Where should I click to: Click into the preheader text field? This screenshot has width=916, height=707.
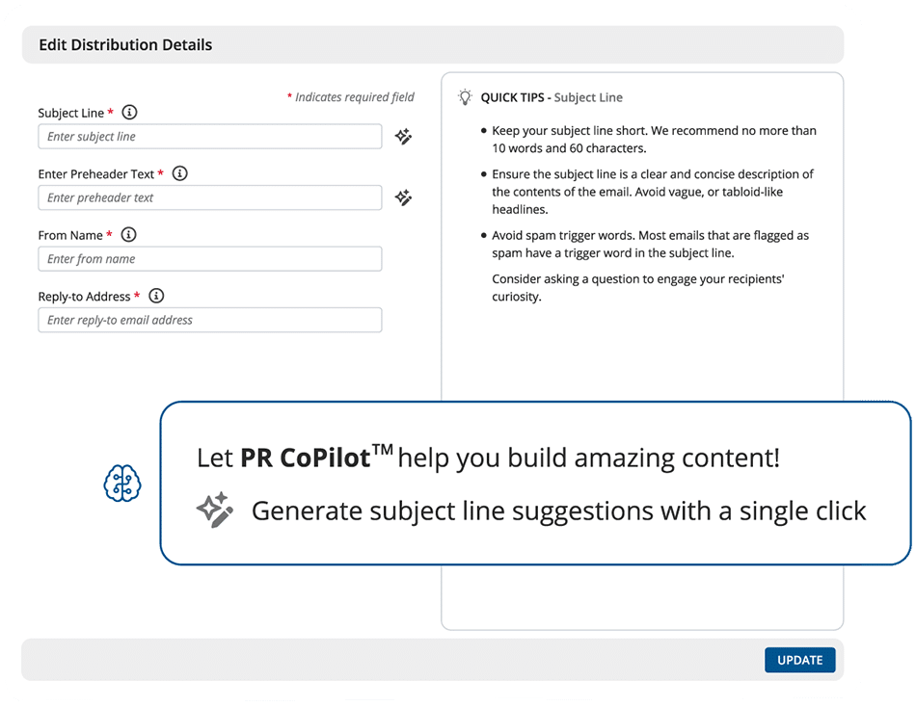point(210,197)
